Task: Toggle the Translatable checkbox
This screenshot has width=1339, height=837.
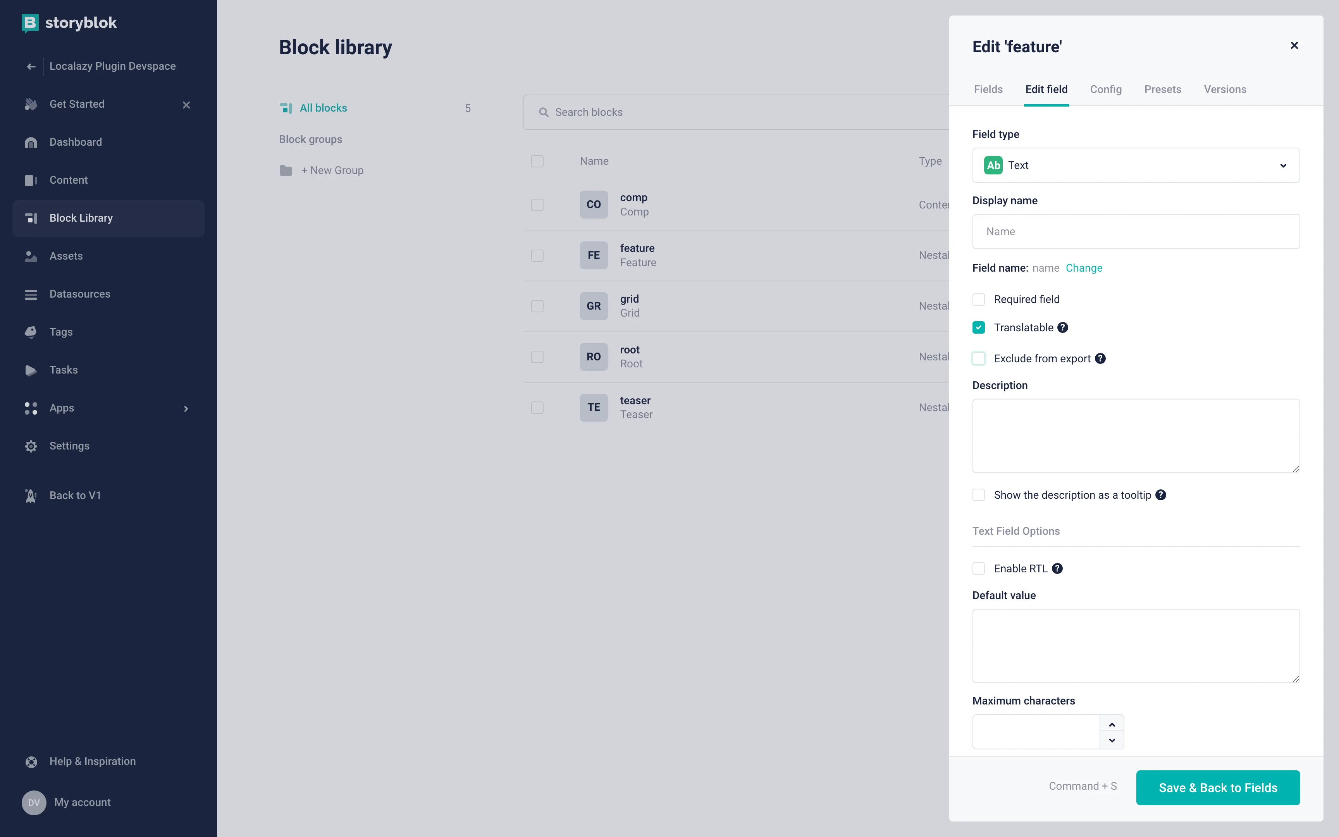Action: pos(979,327)
